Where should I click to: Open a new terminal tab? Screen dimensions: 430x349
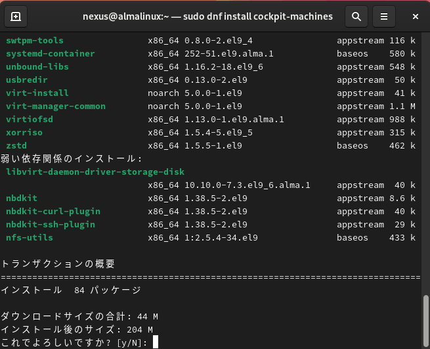(x=16, y=16)
